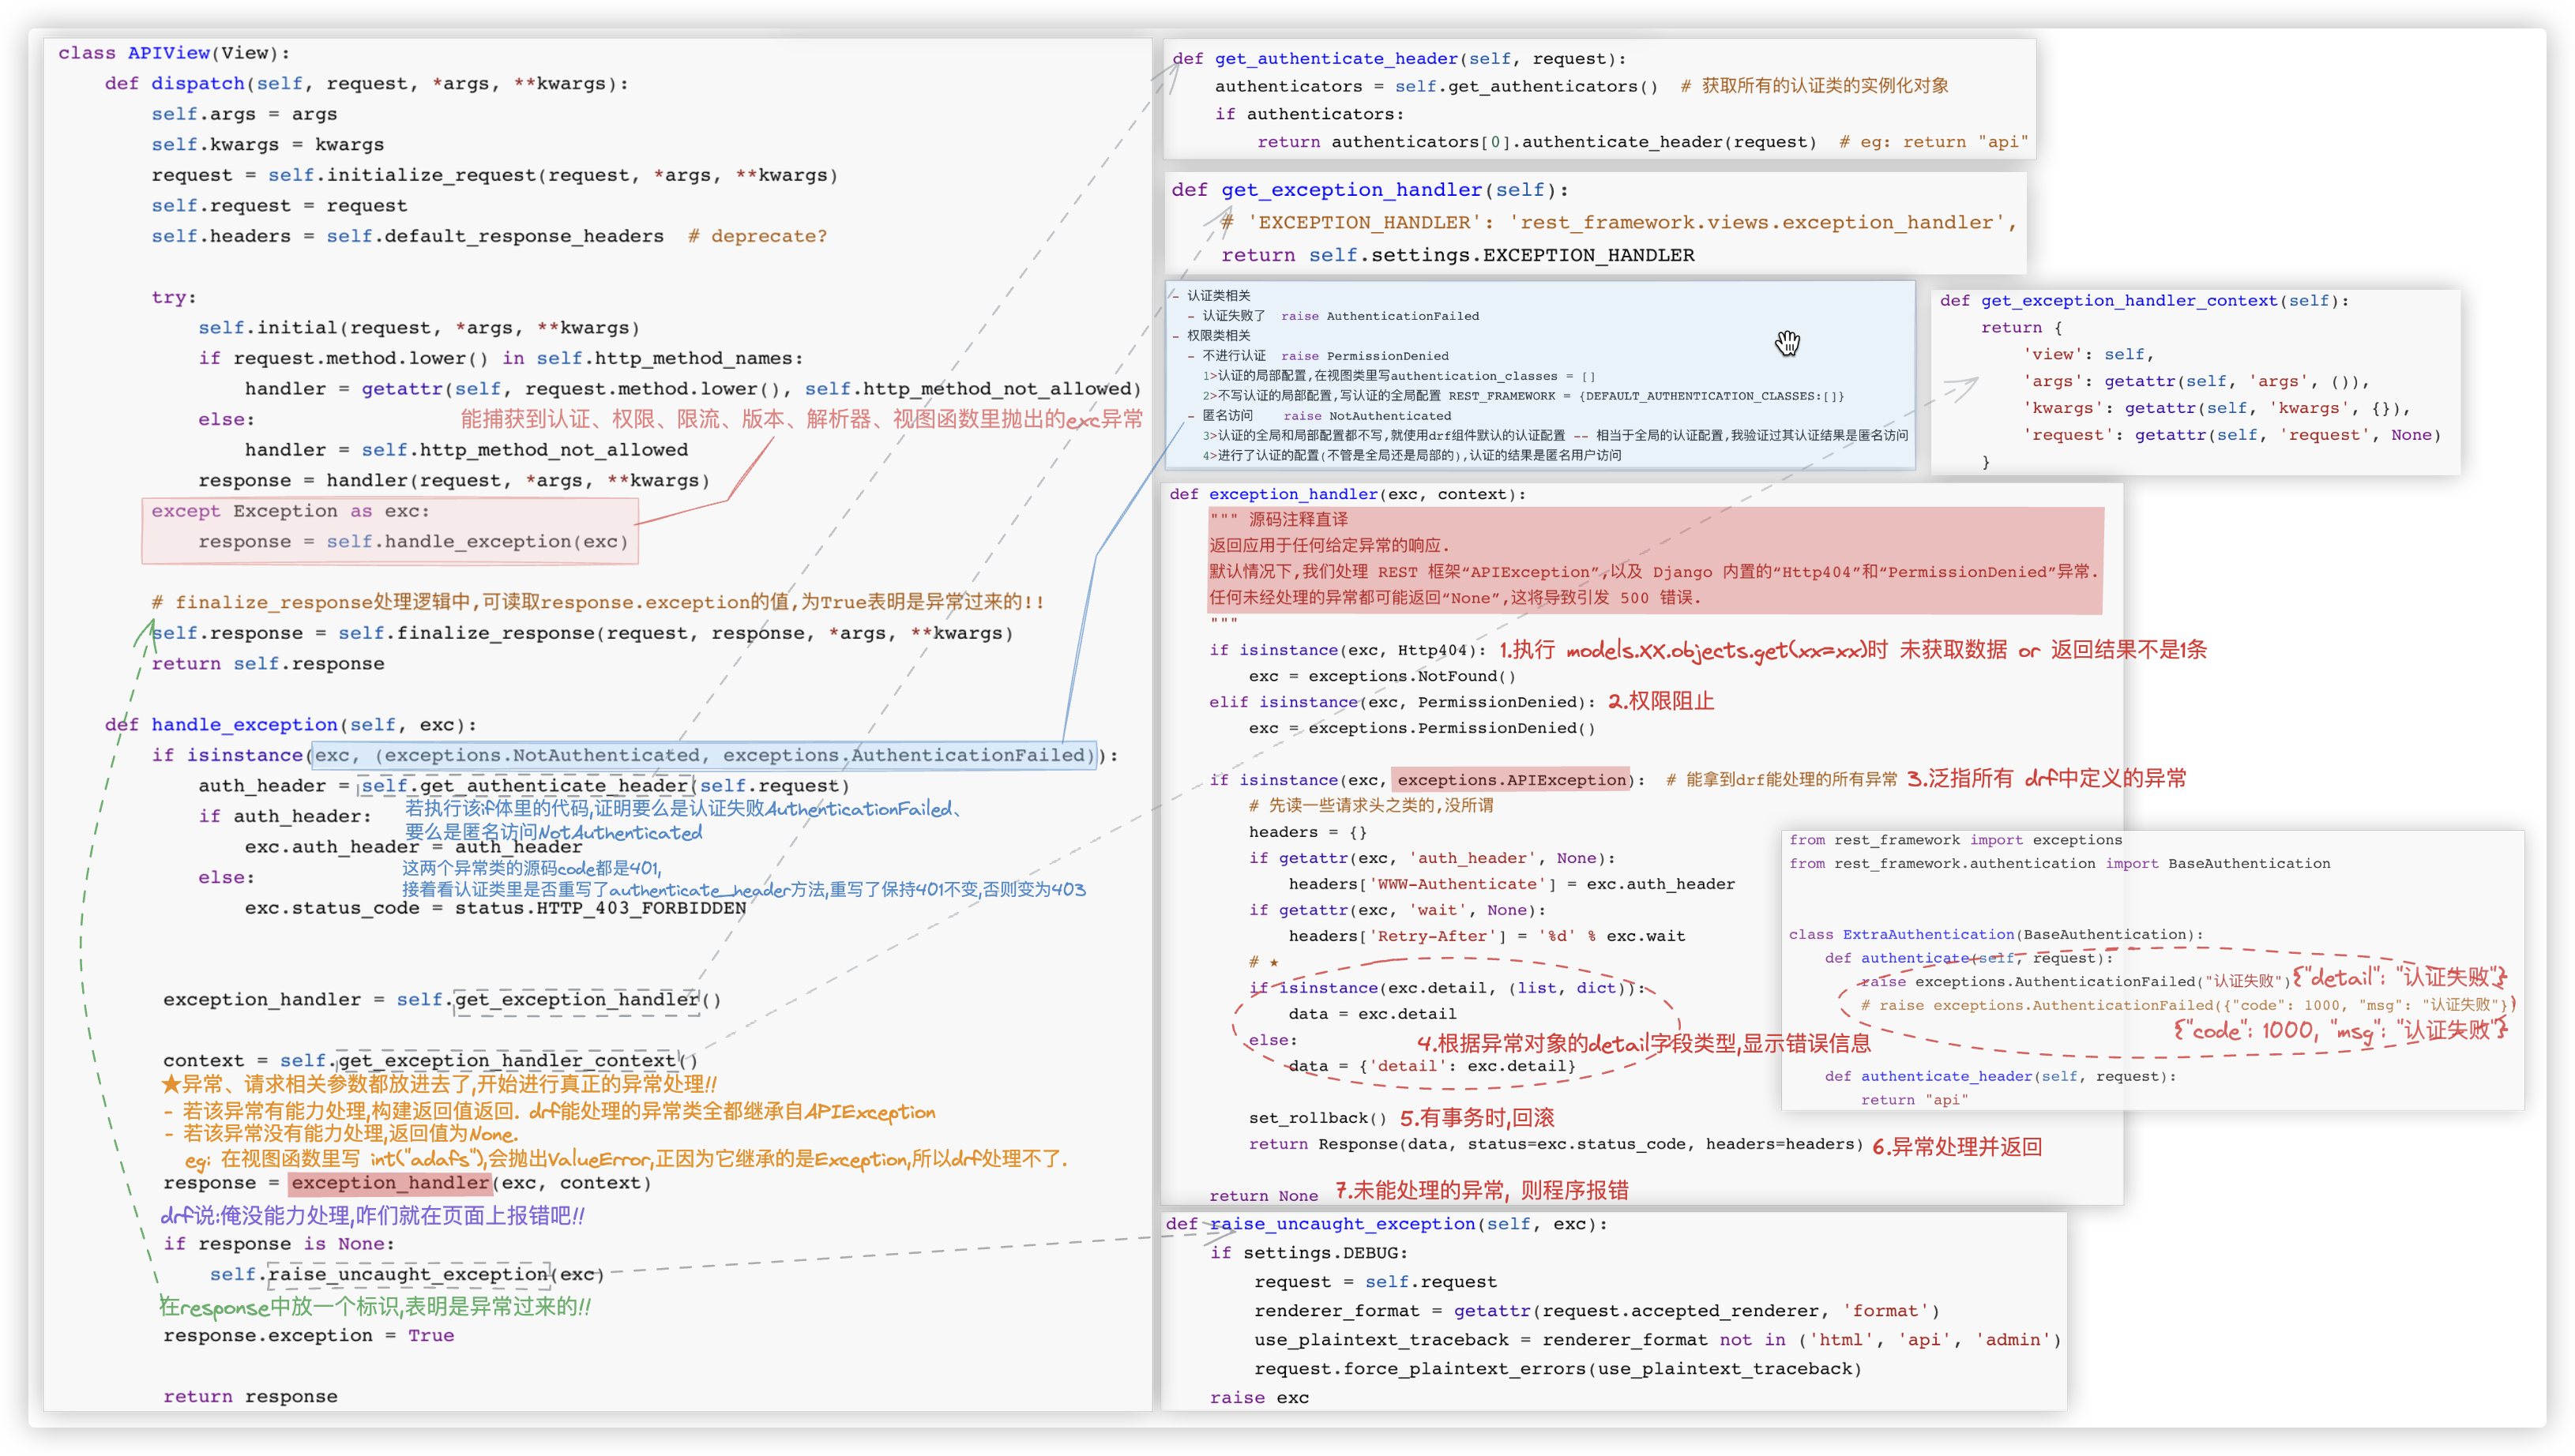Image resolution: width=2575 pixels, height=1456 pixels.
Task: Select the 'def get_authenticate_header' code card
Action: pyautogui.click(x=1599, y=100)
